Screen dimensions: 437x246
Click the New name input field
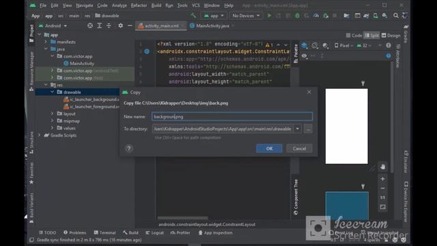(x=232, y=117)
